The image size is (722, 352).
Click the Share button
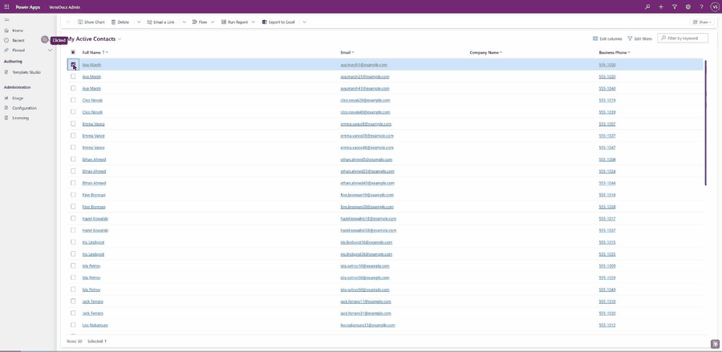(702, 22)
